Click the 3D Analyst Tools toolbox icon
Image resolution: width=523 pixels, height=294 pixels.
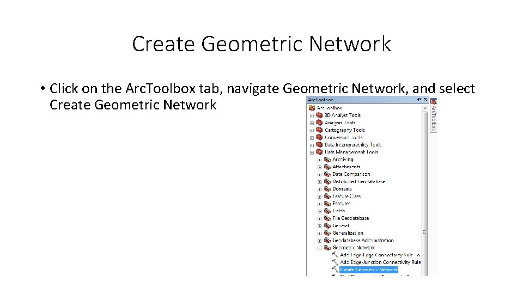pyautogui.click(x=320, y=115)
